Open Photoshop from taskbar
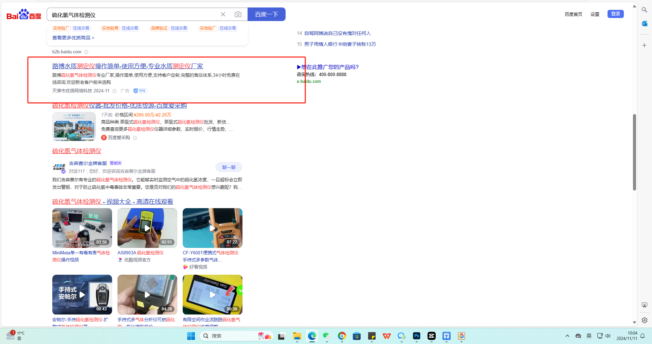The height and width of the screenshot is (344, 652). pyautogui.click(x=417, y=336)
